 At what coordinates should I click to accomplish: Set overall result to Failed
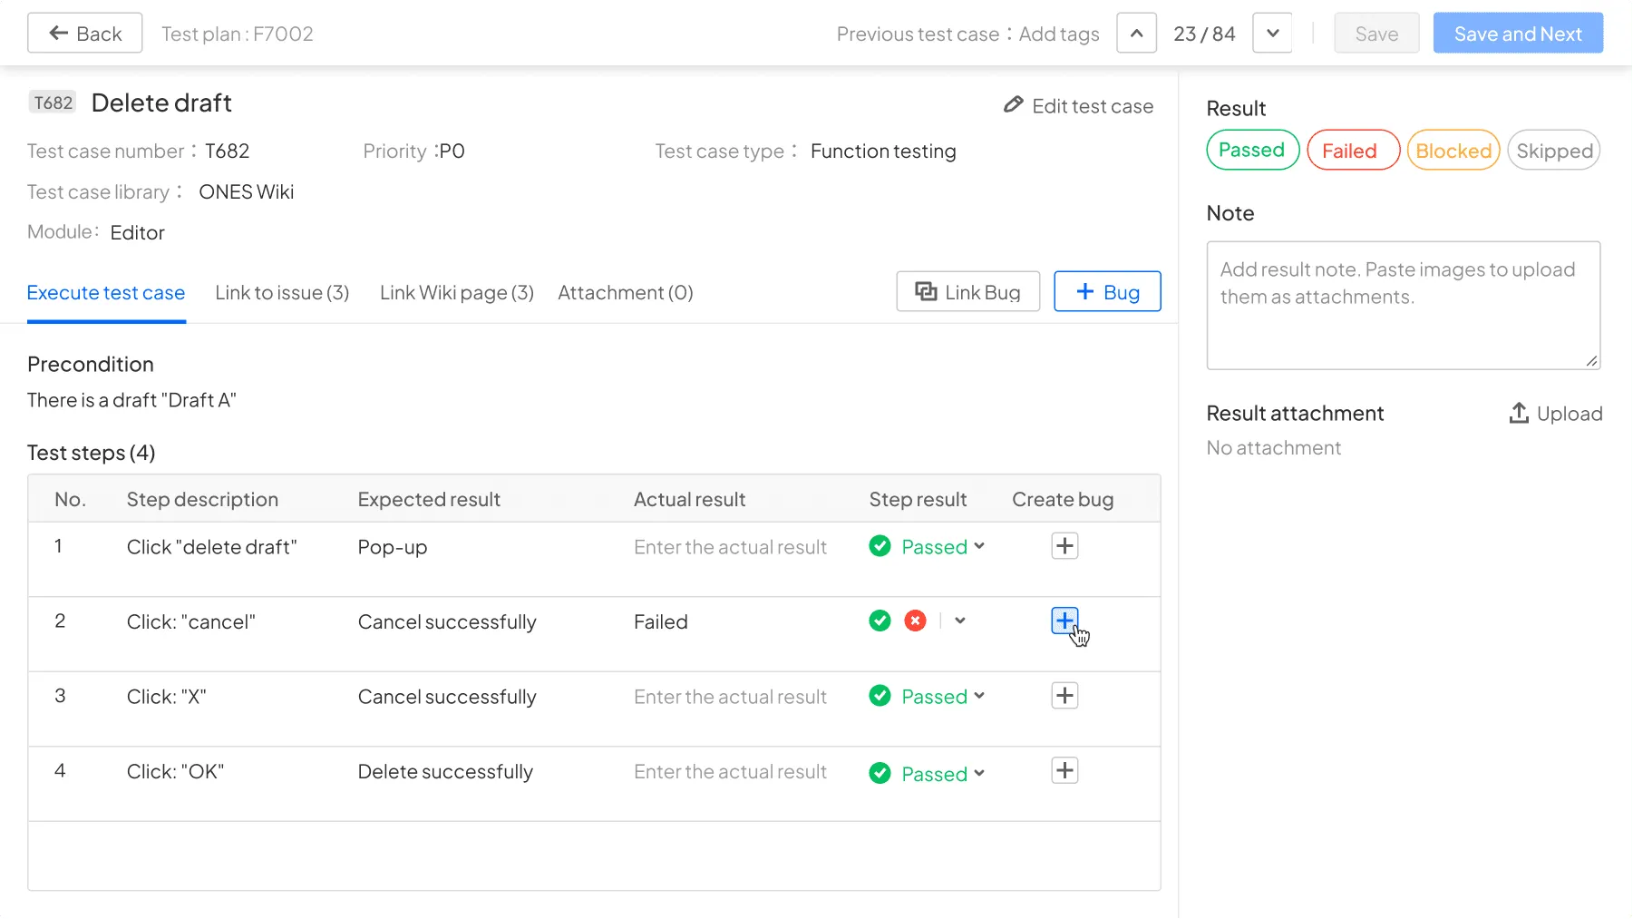[x=1353, y=150]
